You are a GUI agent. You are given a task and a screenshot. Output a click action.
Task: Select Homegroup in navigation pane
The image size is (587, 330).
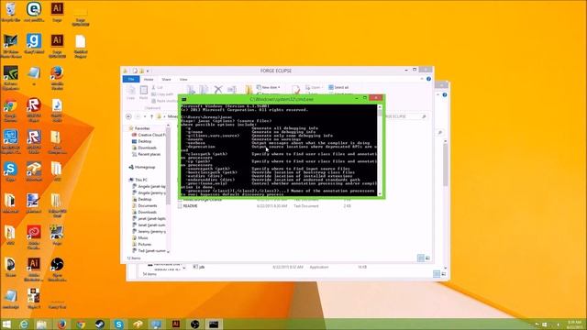click(x=142, y=167)
